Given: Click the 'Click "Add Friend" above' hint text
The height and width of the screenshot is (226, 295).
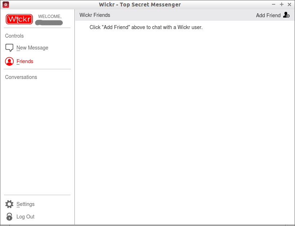Looking at the screenshot, I should (146, 27).
